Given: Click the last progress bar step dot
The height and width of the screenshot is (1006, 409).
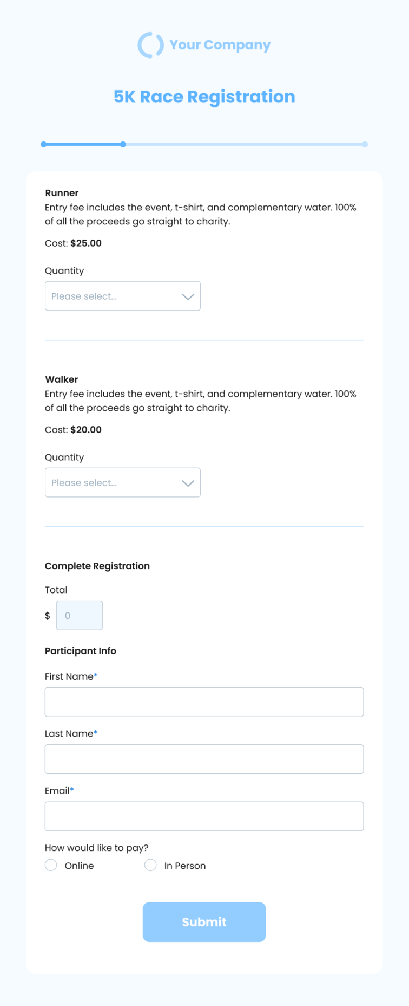Looking at the screenshot, I should [365, 144].
